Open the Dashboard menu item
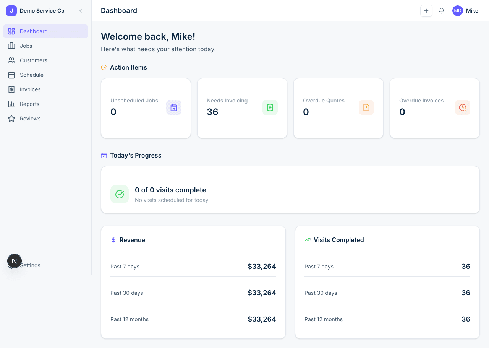The width and height of the screenshot is (489, 348). (x=45, y=31)
